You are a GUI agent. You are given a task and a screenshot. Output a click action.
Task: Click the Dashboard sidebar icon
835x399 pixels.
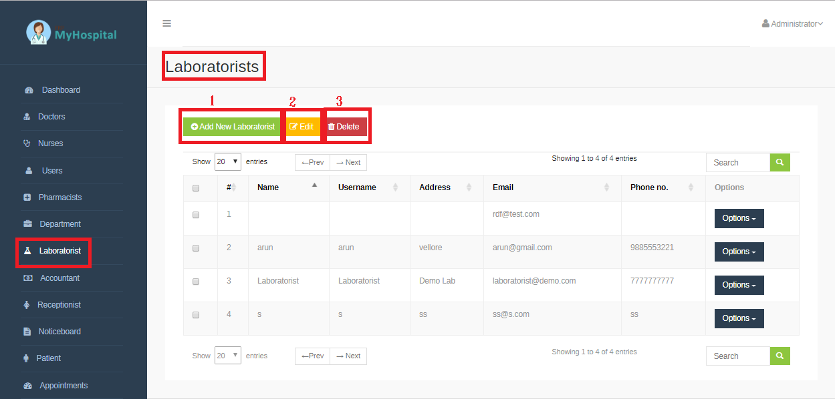(29, 90)
